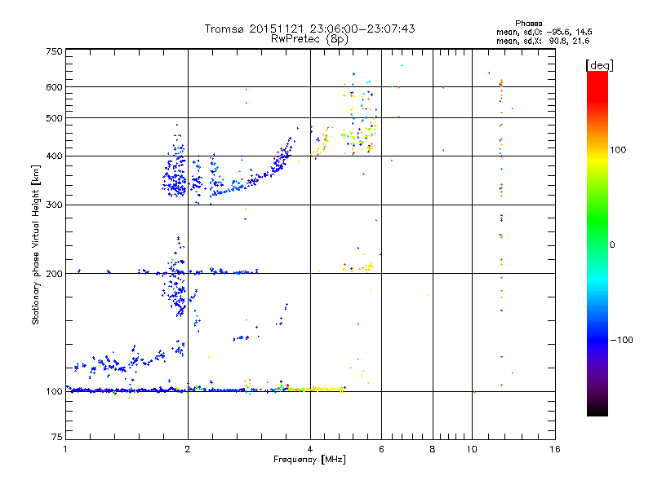Click the 'Frequency [MHz]' axis title
The image size is (653, 489).
click(x=309, y=460)
